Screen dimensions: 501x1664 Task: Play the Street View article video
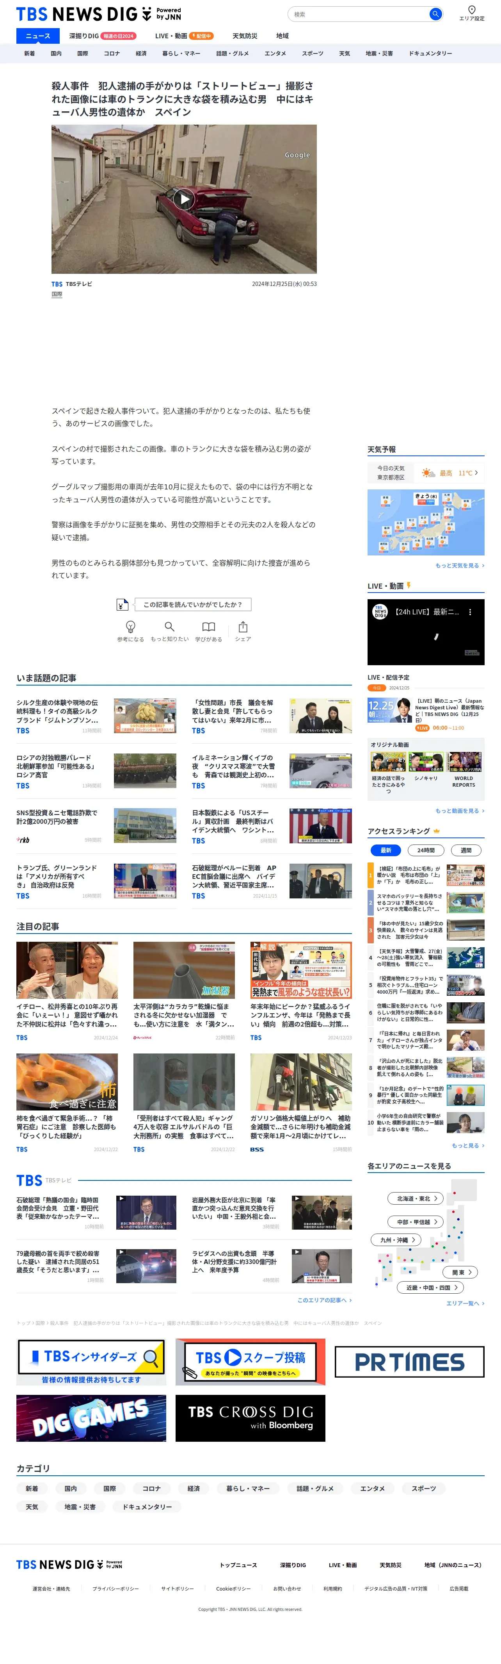click(184, 199)
